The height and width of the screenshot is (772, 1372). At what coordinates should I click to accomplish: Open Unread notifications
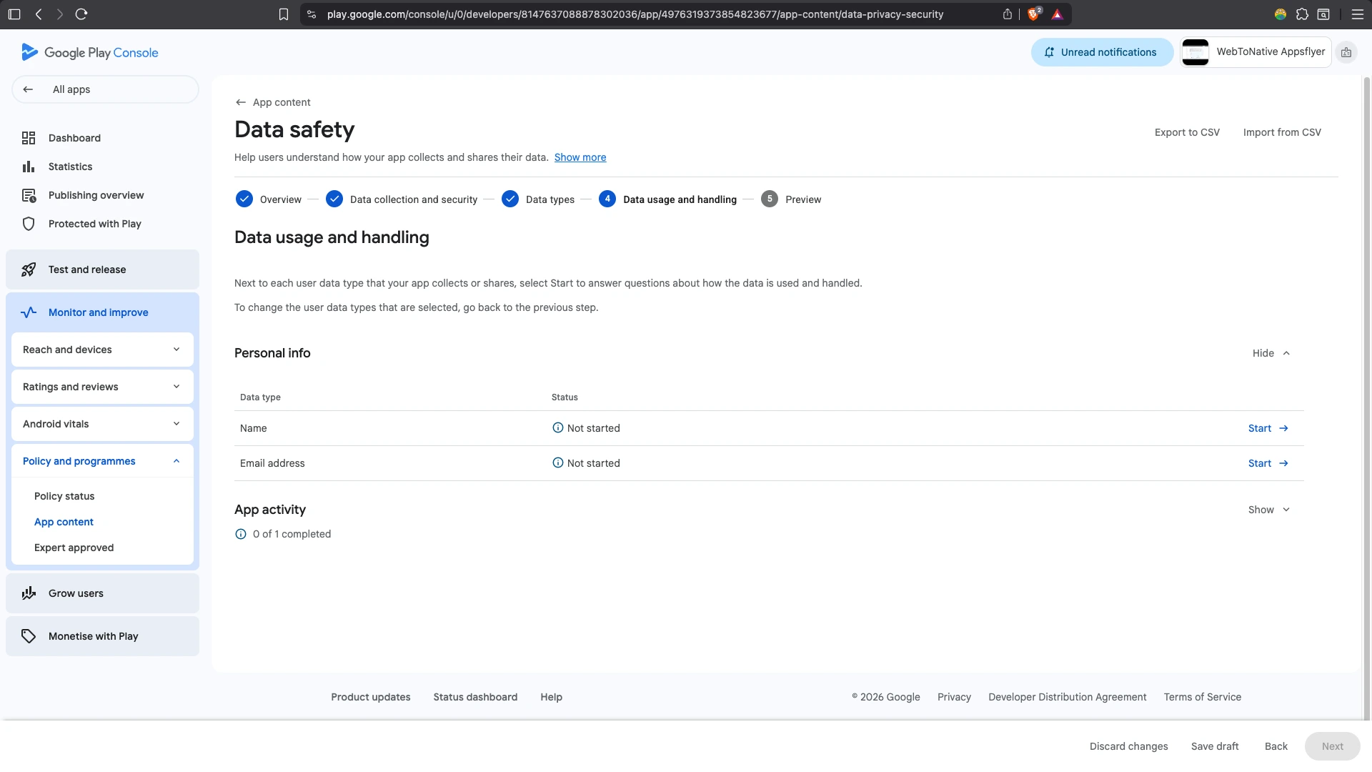(x=1102, y=52)
